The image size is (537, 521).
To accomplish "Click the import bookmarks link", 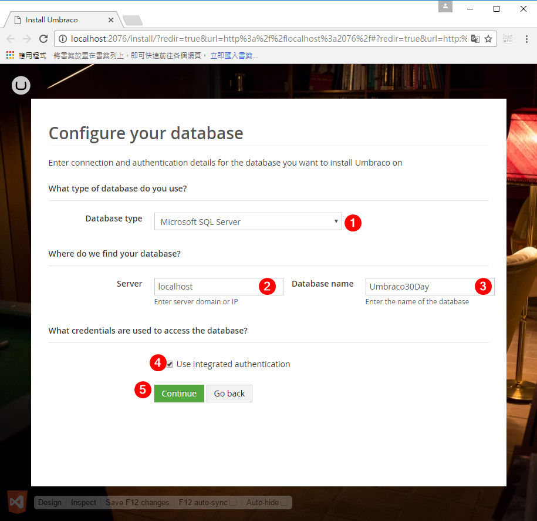I will coord(234,56).
